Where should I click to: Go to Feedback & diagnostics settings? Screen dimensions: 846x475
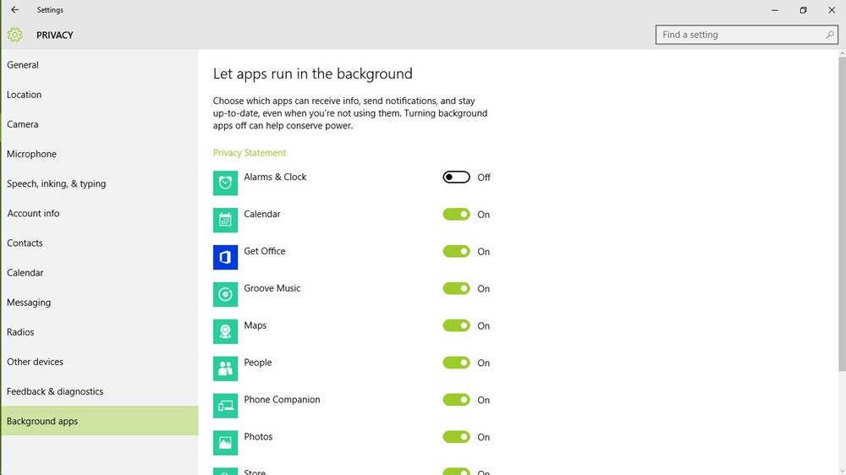click(x=55, y=391)
